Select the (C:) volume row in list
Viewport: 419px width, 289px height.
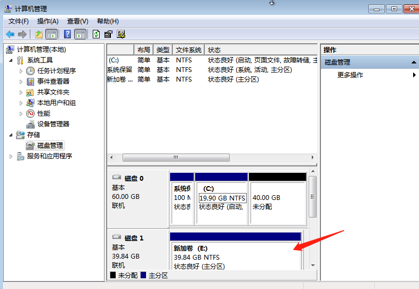(212, 60)
